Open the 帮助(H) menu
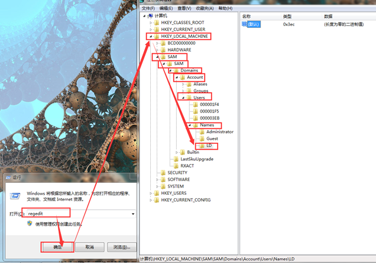Viewport: 376px width, 264px height. click(225, 8)
